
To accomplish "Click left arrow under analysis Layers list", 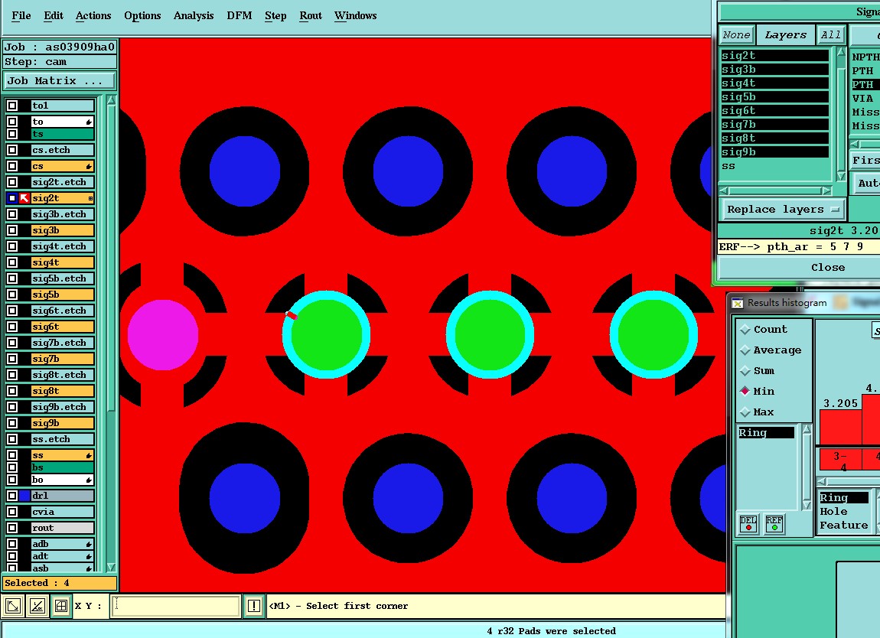I will pos(724,190).
